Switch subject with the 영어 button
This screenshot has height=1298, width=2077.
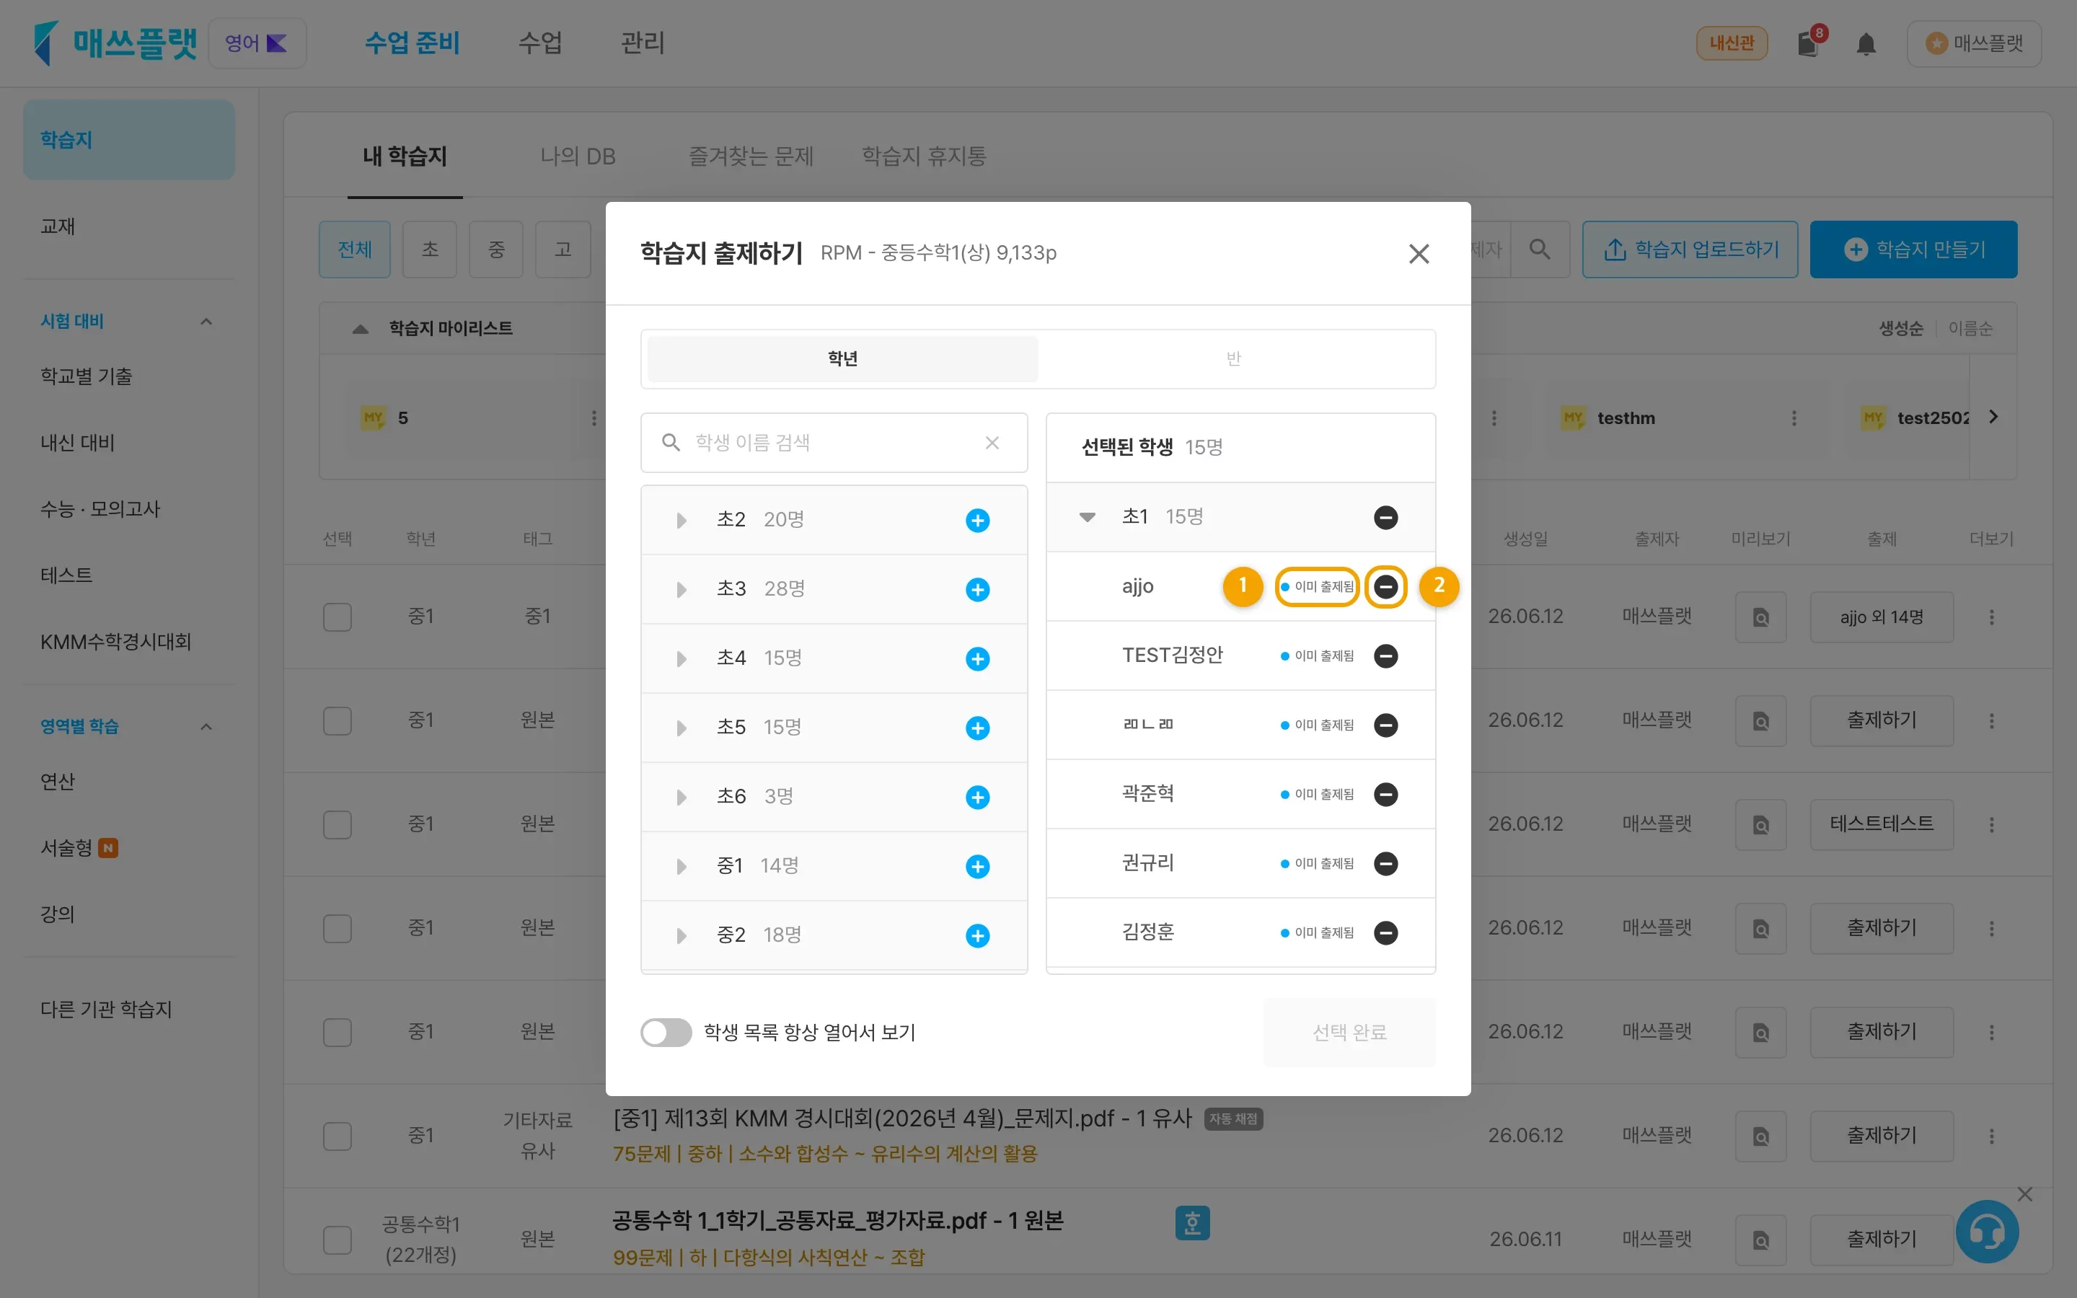(257, 43)
